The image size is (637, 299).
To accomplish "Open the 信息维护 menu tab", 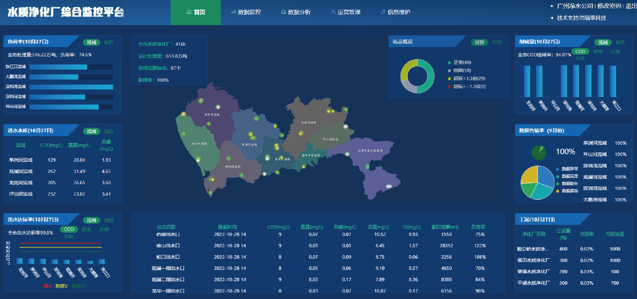I will [398, 12].
